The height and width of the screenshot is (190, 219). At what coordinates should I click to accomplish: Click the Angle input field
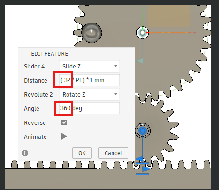point(89,108)
